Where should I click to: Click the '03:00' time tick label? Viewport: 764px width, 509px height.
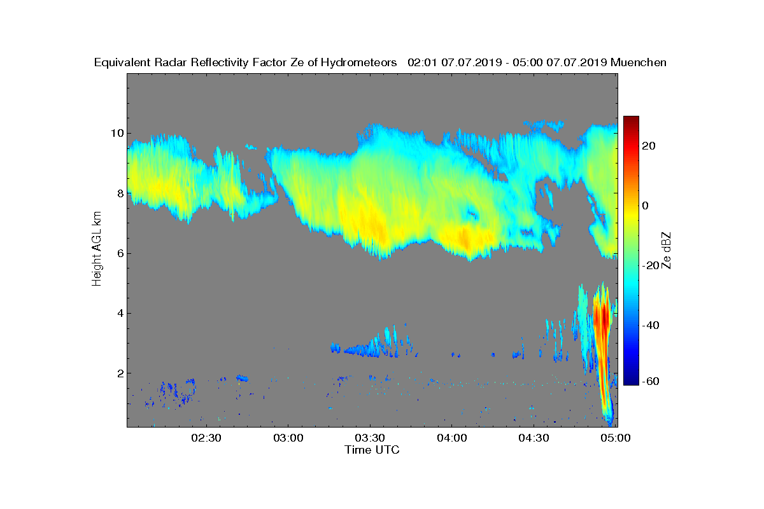click(288, 438)
